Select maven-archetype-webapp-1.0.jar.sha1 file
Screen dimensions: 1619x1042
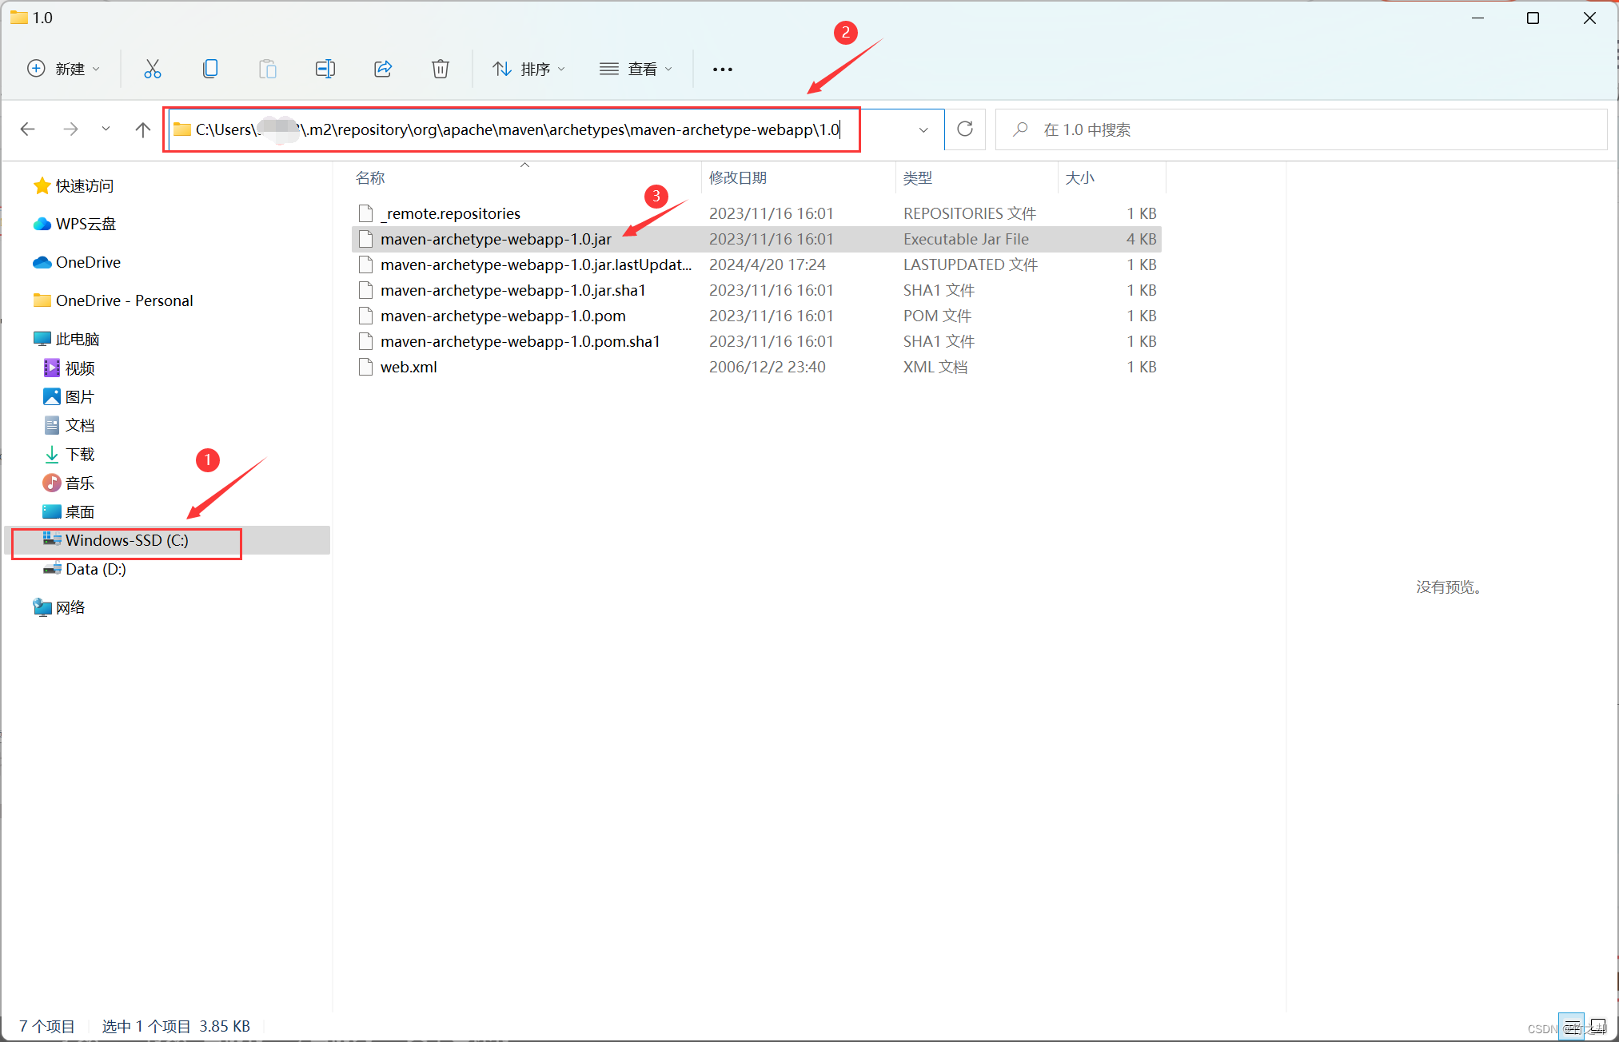[x=756, y=290]
